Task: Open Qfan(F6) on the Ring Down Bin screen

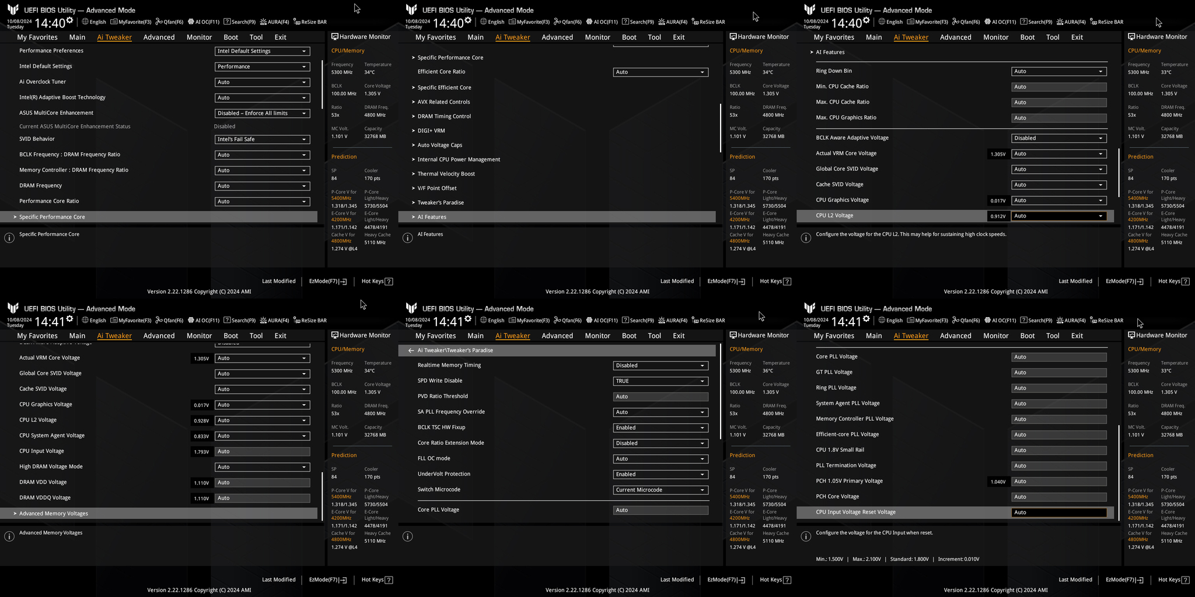Action: point(966,22)
